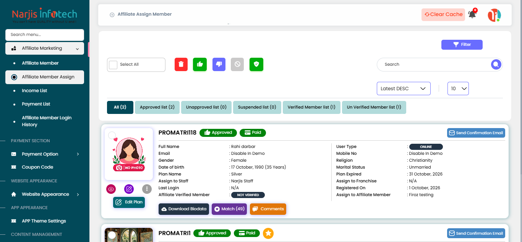Switch to Unapproved list (0) tab
Viewport: 522px width, 242px height.
(206, 107)
